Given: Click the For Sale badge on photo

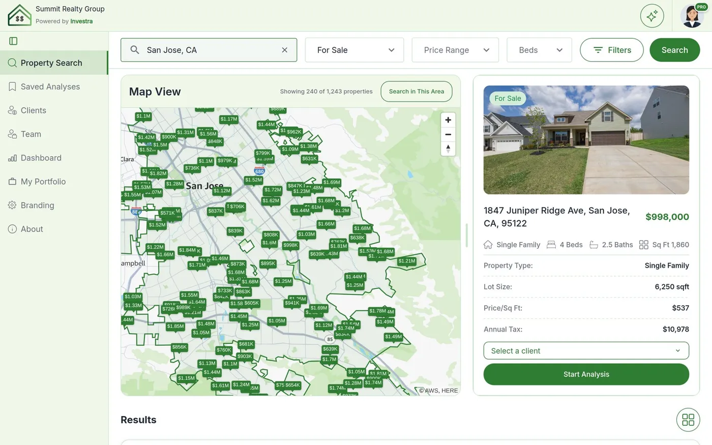Looking at the screenshot, I should 508,98.
